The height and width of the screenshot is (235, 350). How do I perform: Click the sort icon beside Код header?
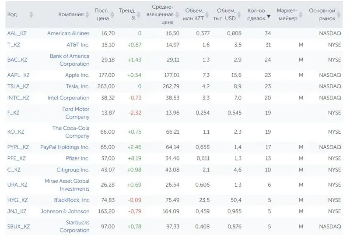[x=31, y=14]
